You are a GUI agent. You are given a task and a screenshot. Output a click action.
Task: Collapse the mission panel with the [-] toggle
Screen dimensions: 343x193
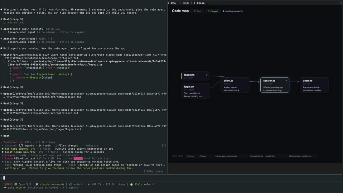[x=164, y=146]
